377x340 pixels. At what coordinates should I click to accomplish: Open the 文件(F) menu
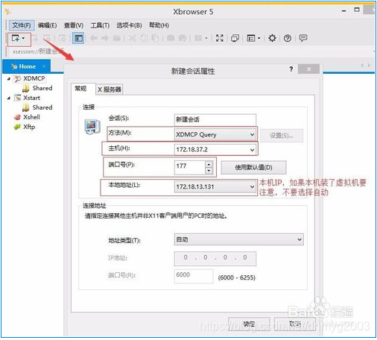(x=22, y=25)
